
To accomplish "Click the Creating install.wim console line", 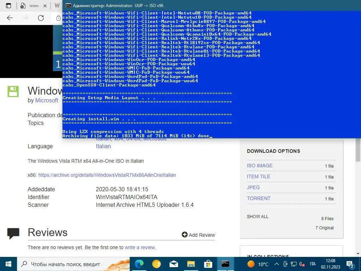I will click(99, 119).
